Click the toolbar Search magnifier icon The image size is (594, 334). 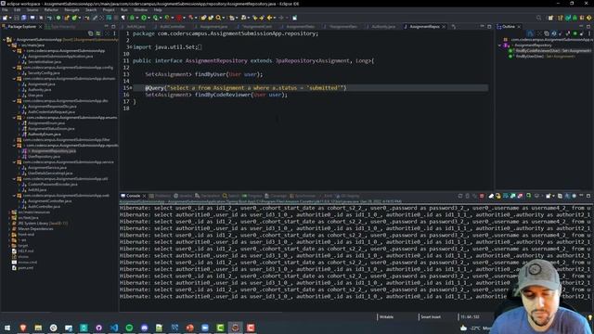(x=218, y=18)
